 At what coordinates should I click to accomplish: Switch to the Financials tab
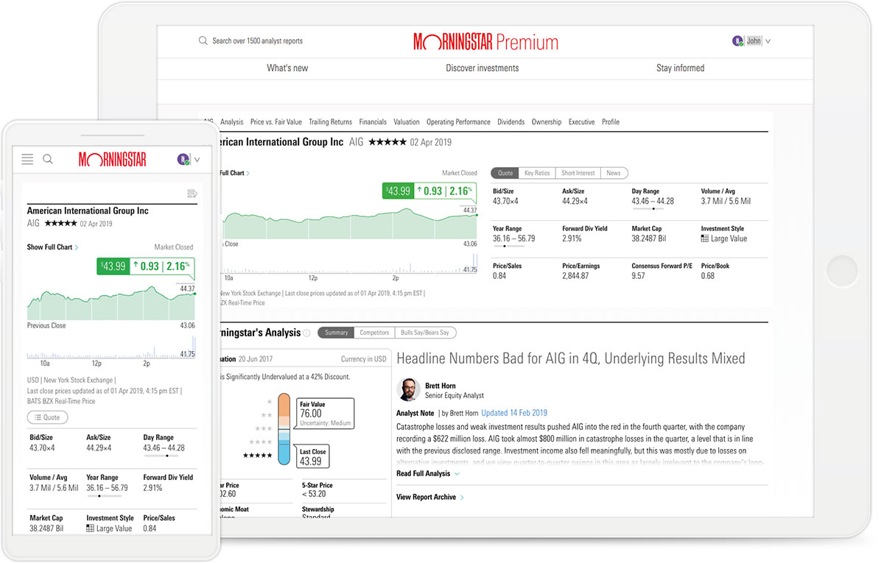click(x=373, y=121)
